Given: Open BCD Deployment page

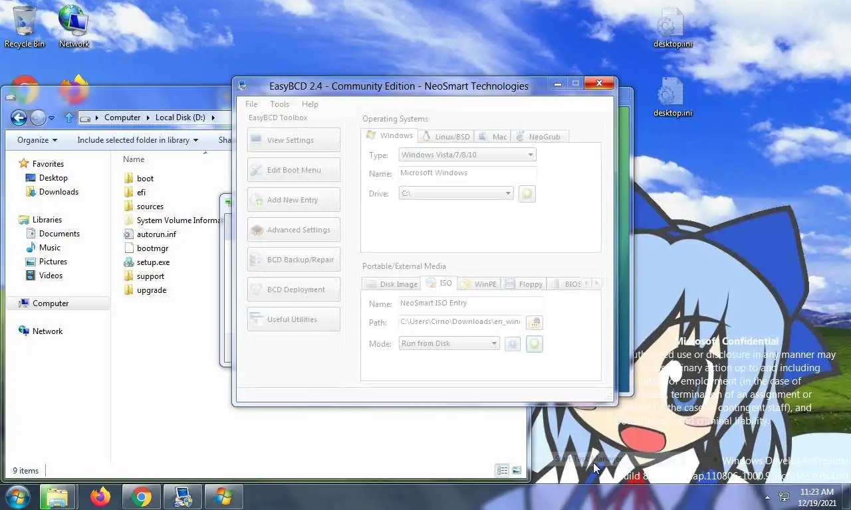Looking at the screenshot, I should 293,290.
